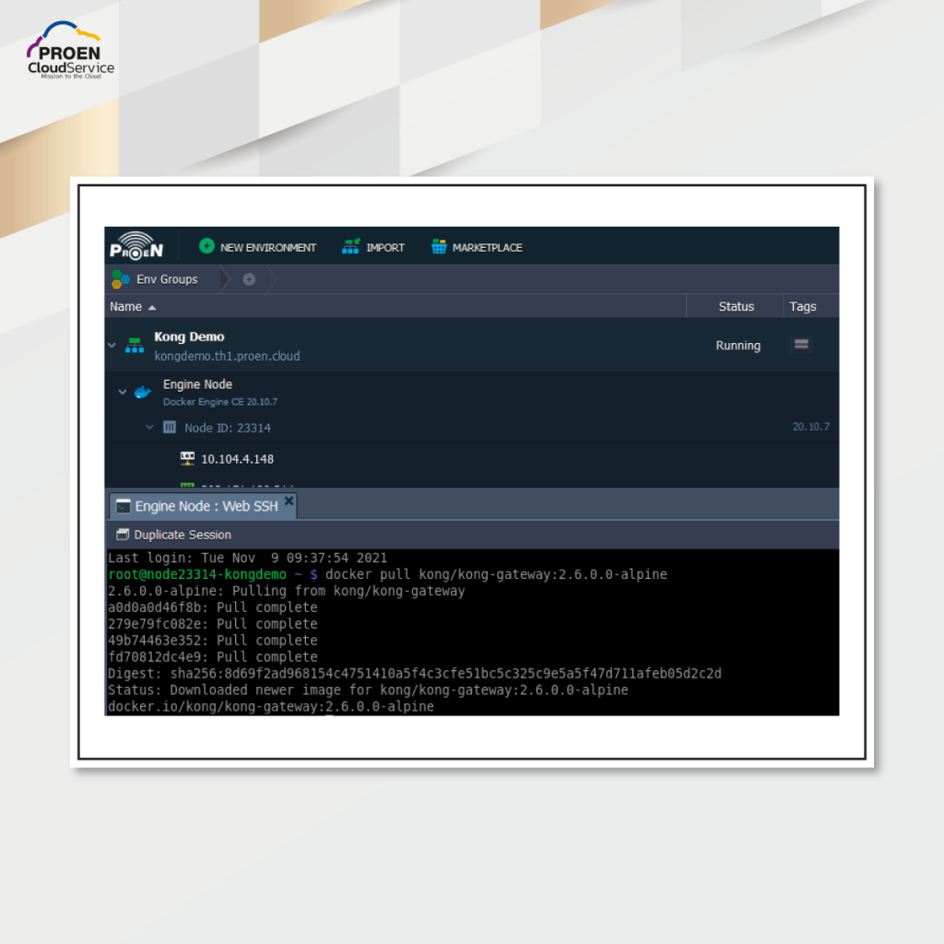Click the Docker whale icon
The image size is (944, 944).
[143, 393]
